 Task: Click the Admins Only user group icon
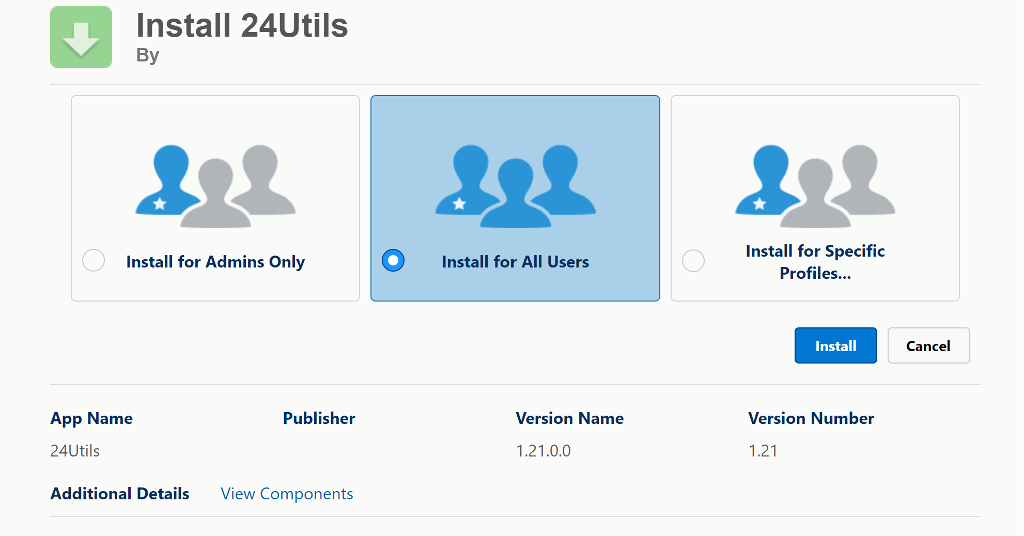pyautogui.click(x=215, y=186)
